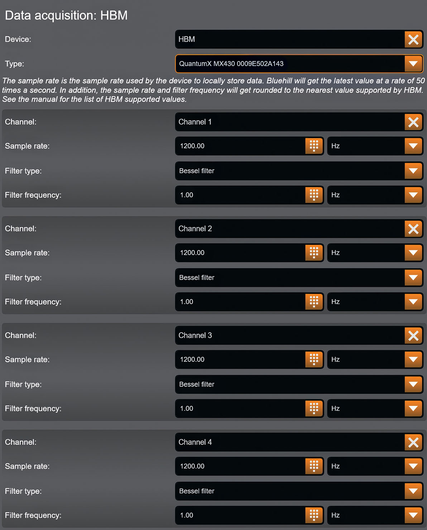Viewport: 427px width, 530px height.
Task: Click the Channel 4 filter frequency value
Action: (215, 515)
